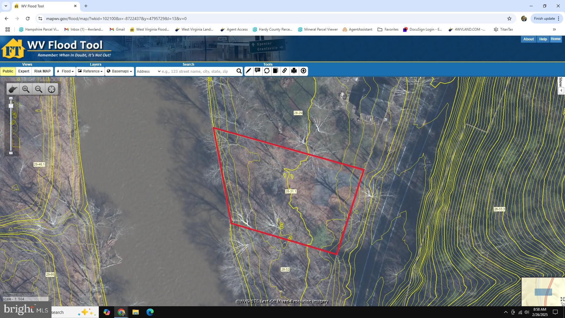Click the zoom level slider handle

coord(11,106)
